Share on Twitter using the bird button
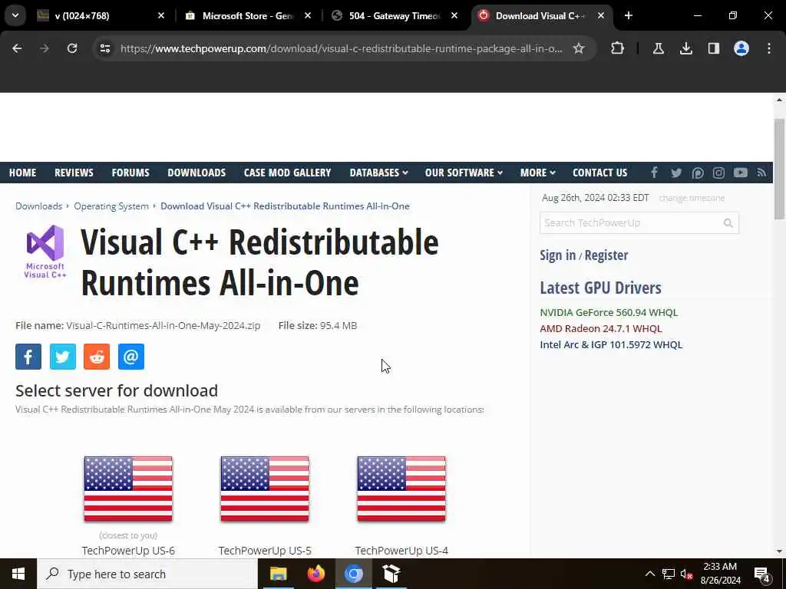 (x=63, y=357)
